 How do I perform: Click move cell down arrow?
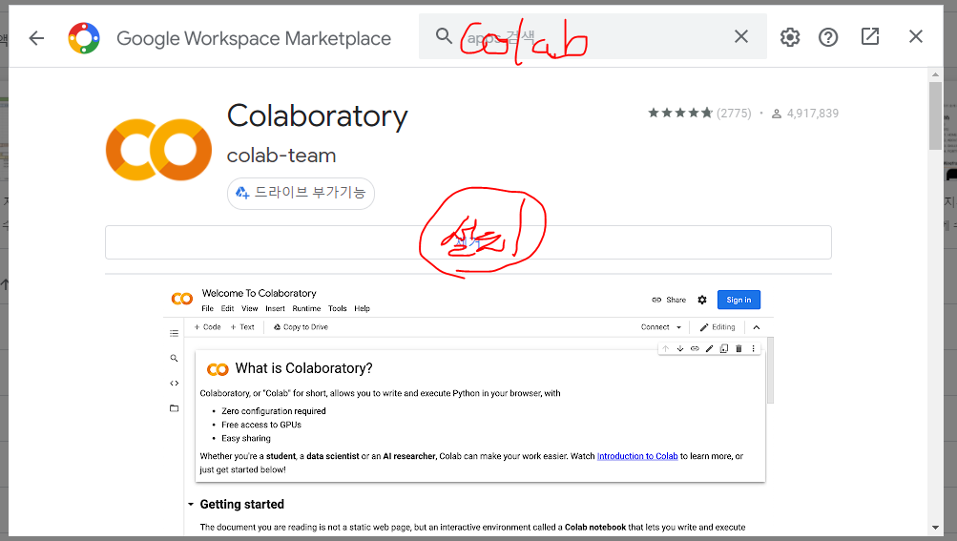680,348
